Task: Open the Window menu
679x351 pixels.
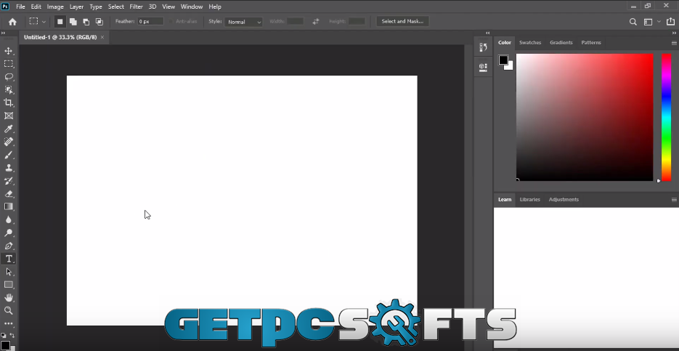Action: pos(192,7)
